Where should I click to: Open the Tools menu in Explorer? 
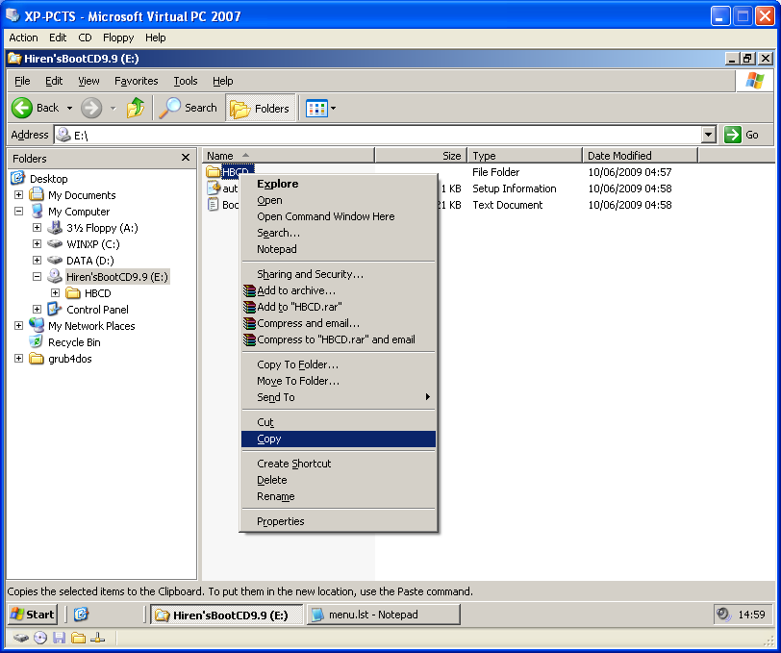(186, 81)
